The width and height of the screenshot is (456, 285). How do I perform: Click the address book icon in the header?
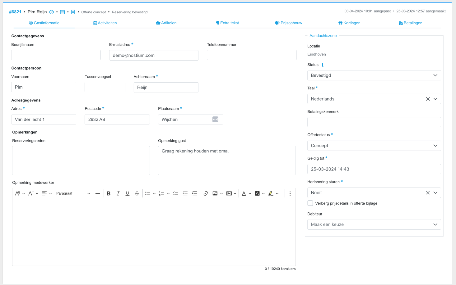click(73, 12)
